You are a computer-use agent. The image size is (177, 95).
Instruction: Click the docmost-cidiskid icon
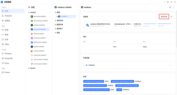click(32, 16)
